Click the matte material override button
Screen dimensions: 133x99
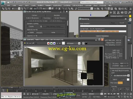53,32
